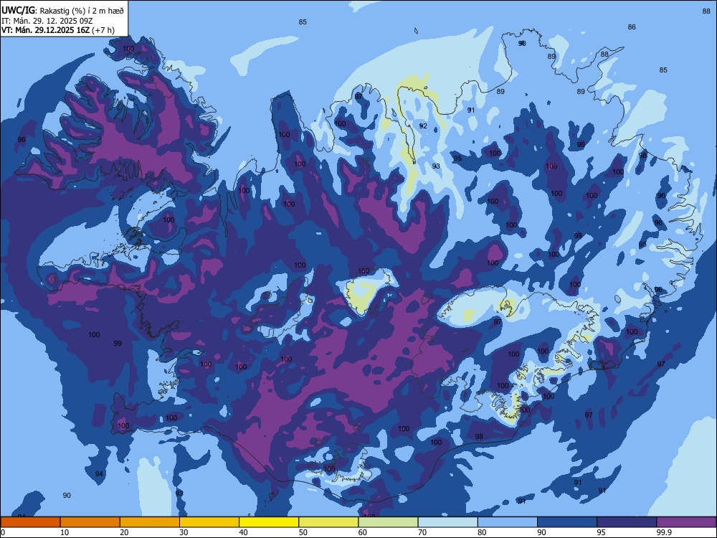
Task: Click the orange 10–20 legend swatch
Action: pos(90,522)
